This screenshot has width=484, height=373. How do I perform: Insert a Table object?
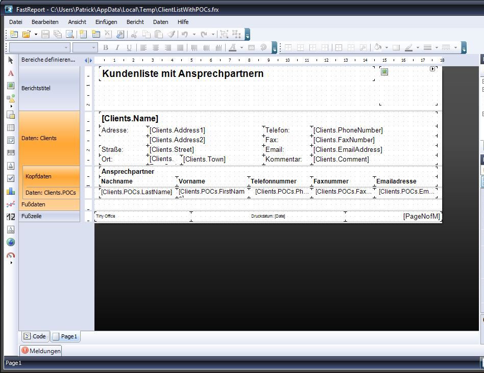click(11, 127)
